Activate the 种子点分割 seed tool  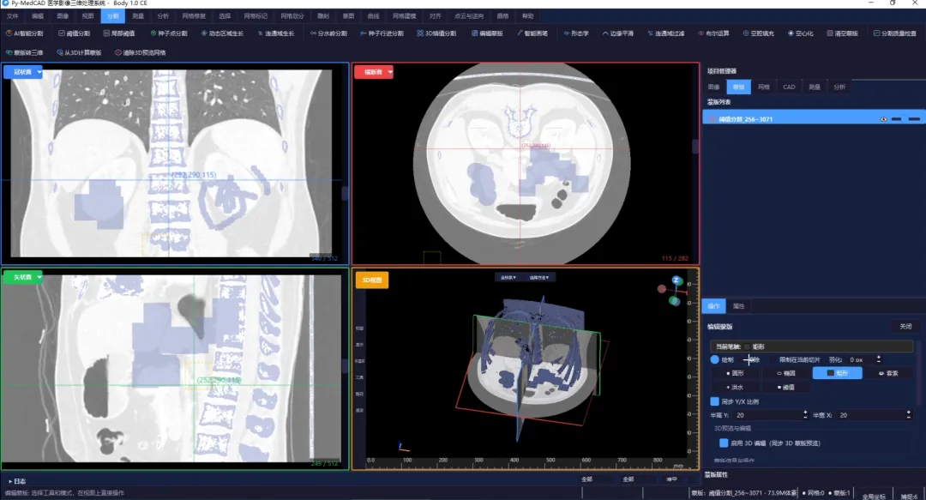click(x=169, y=33)
